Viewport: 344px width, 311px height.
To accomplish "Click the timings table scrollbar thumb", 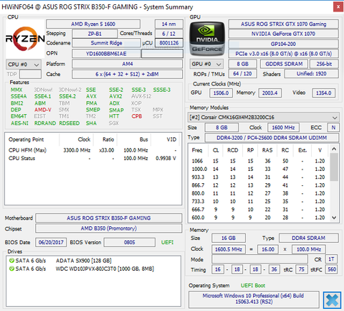I will pos(334,167).
